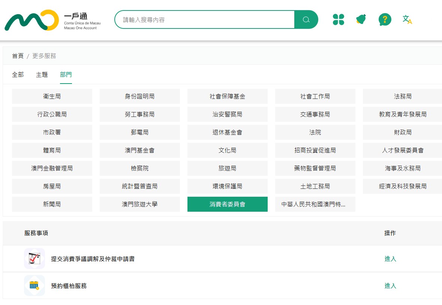The height and width of the screenshot is (305, 442).
Task: Go to 首頁 in the breadcrumb
Action: [x=18, y=56]
